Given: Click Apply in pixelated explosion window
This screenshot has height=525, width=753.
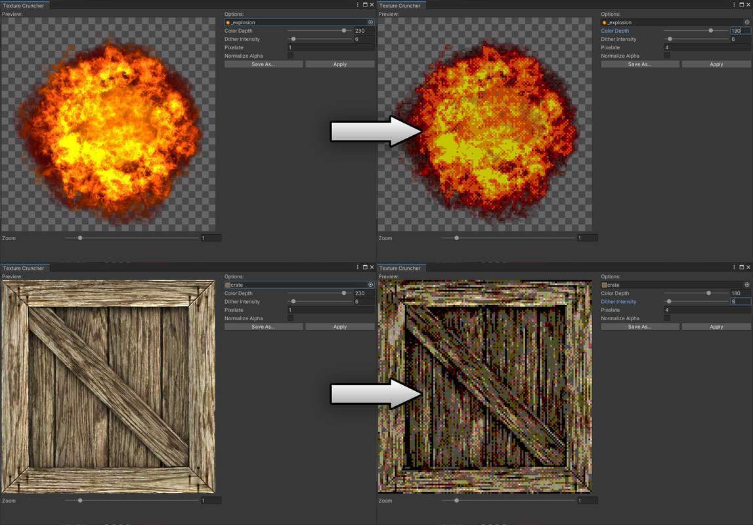Looking at the screenshot, I should point(716,64).
